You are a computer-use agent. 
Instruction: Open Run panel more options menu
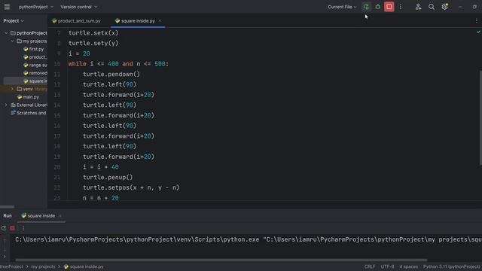tap(23, 228)
